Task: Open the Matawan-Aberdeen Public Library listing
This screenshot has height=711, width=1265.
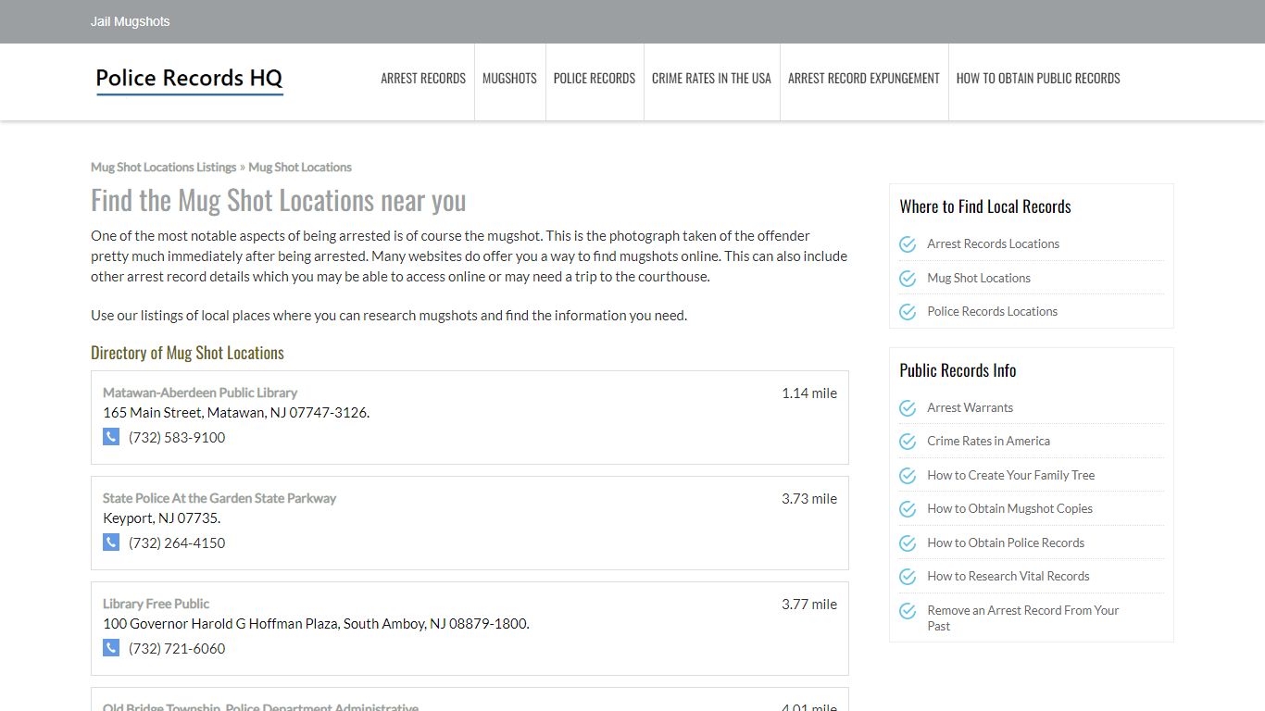Action: pos(200,393)
